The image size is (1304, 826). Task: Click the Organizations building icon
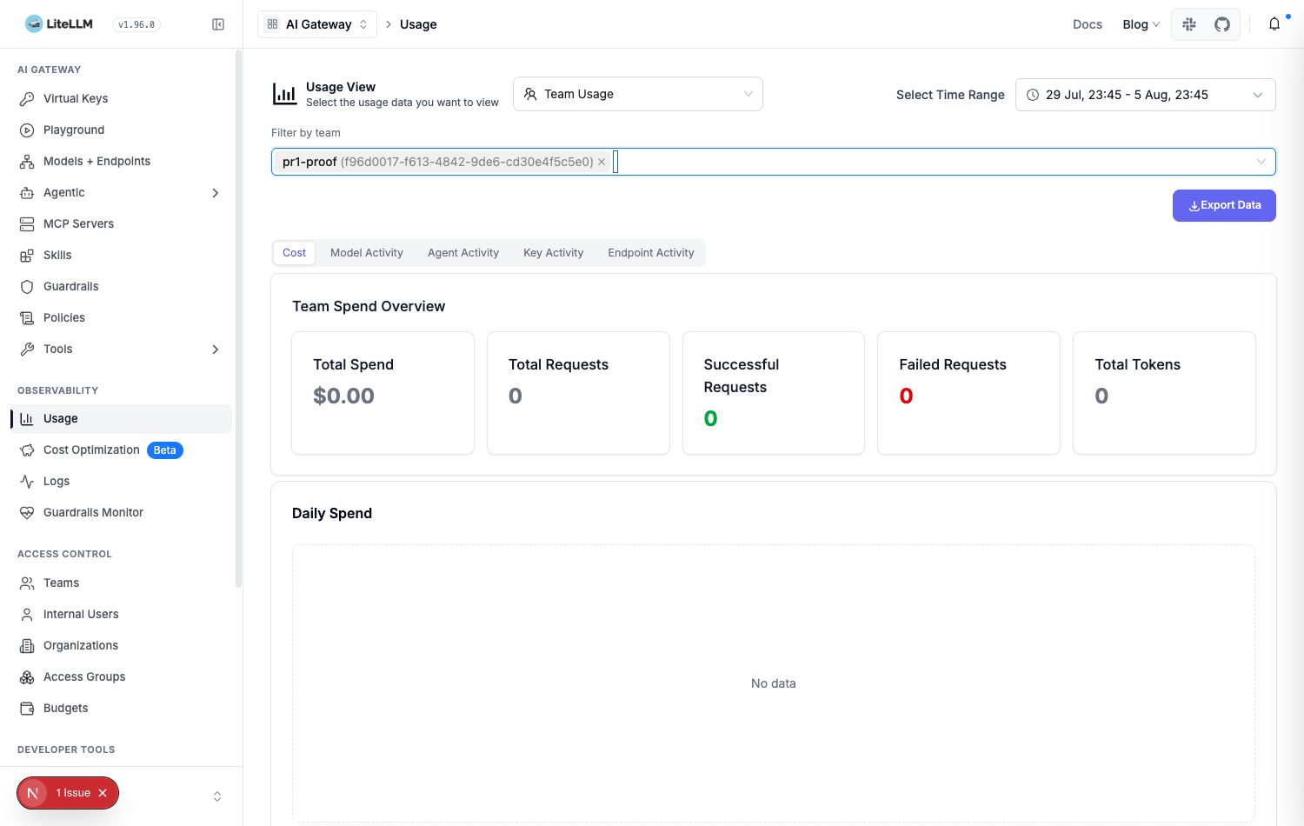[27, 646]
